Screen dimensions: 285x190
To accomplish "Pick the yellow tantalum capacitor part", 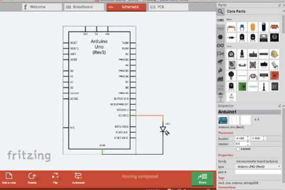I will pyautogui.click(x=253, y=27).
